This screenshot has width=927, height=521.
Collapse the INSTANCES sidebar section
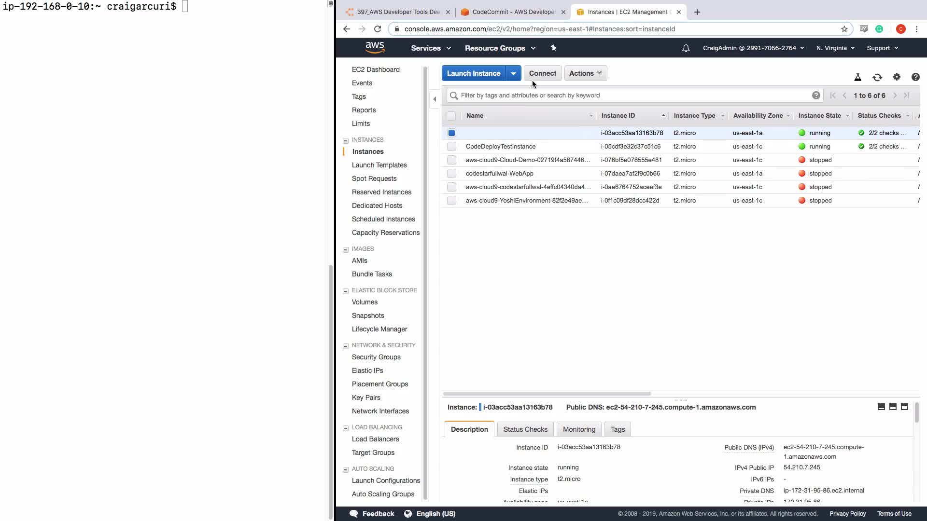346,140
